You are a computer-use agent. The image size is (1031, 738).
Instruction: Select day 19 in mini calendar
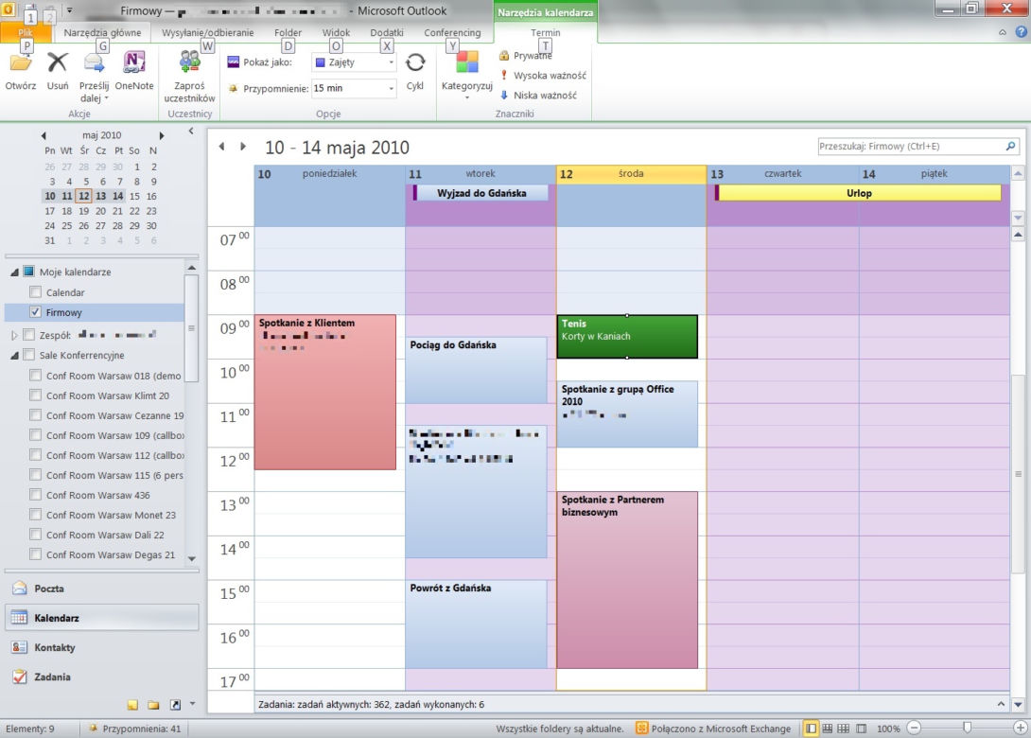click(83, 211)
